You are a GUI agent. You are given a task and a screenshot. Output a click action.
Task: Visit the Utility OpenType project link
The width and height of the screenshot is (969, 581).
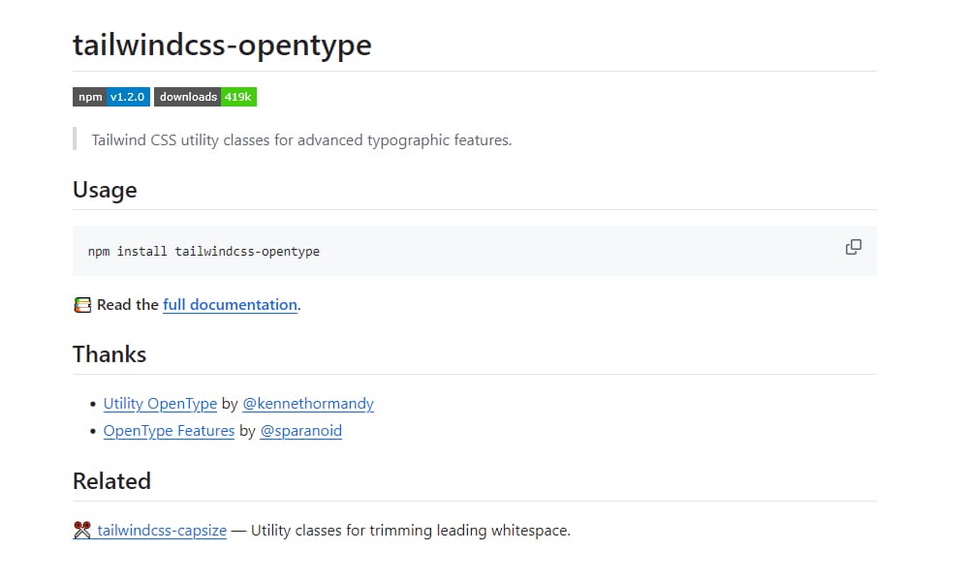tap(160, 403)
